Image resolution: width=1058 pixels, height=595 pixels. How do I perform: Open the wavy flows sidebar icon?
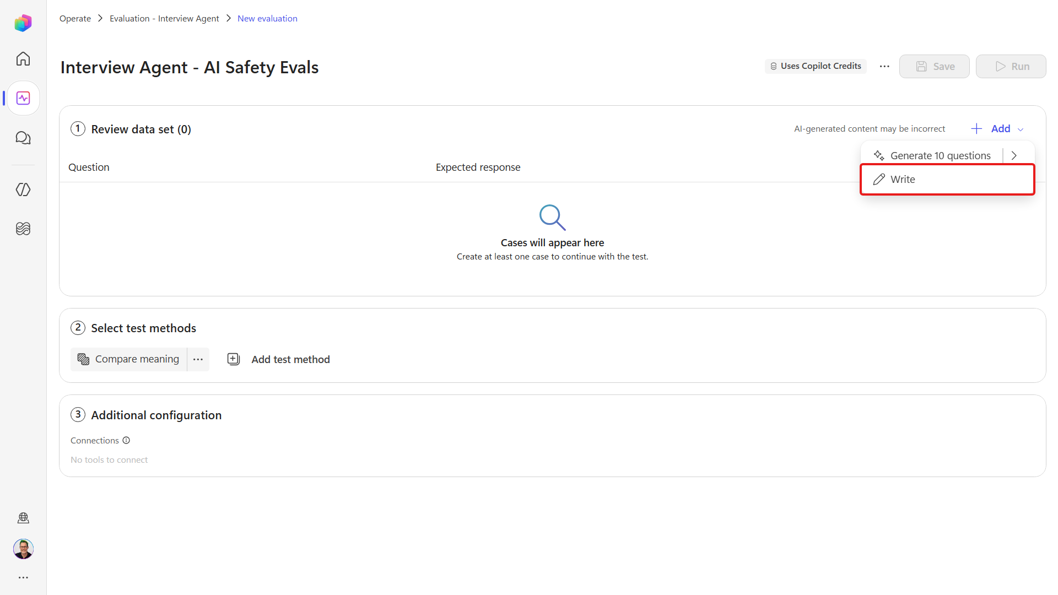pyautogui.click(x=23, y=229)
